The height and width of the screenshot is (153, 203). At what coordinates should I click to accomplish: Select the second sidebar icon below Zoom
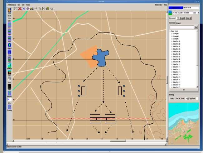[x=9, y=32]
